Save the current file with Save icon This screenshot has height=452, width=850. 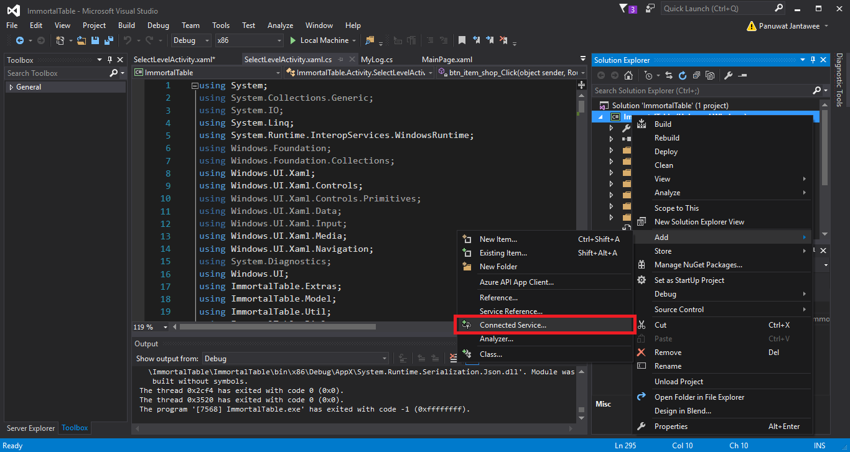95,40
